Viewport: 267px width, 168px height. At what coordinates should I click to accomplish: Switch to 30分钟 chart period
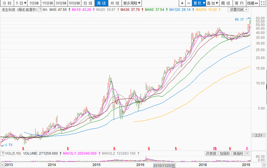pyautogui.click(x=61, y=3)
